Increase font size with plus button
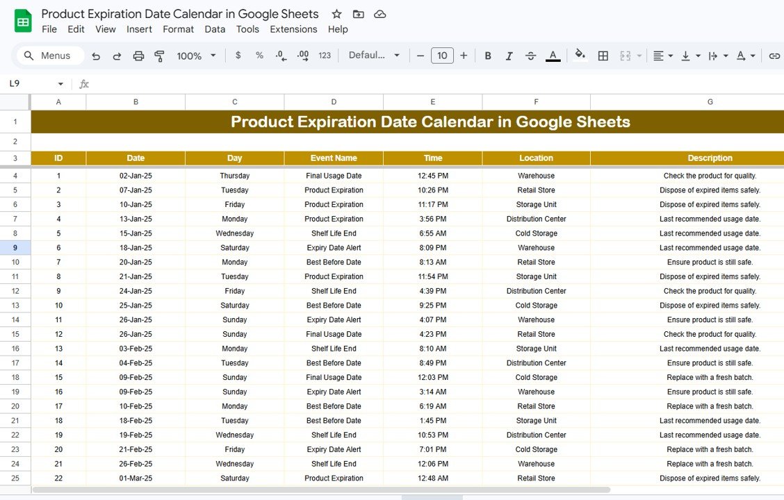Image resolution: width=784 pixels, height=500 pixels. point(464,56)
